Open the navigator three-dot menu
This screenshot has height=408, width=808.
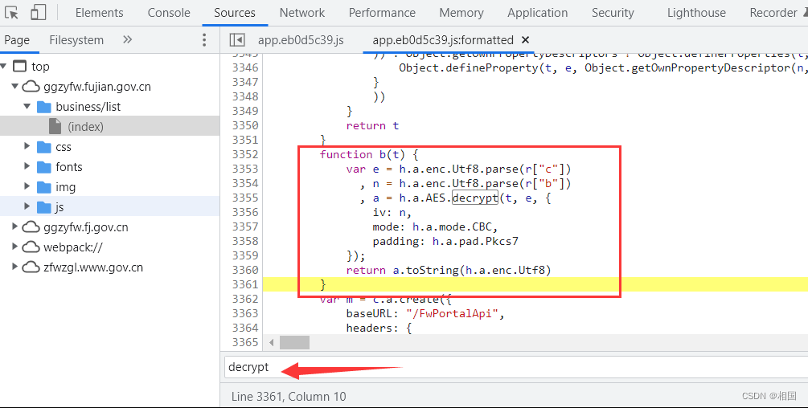[x=204, y=40]
